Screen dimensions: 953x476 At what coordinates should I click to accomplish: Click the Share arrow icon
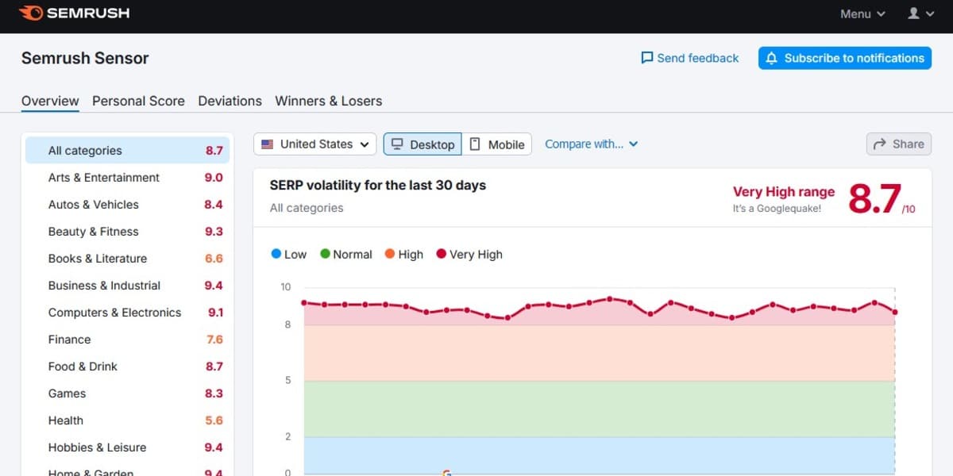click(x=879, y=144)
